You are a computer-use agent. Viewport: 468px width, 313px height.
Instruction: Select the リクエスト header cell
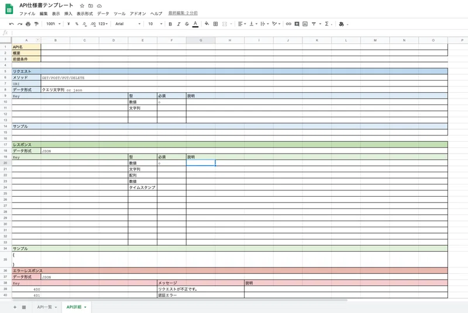230,71
